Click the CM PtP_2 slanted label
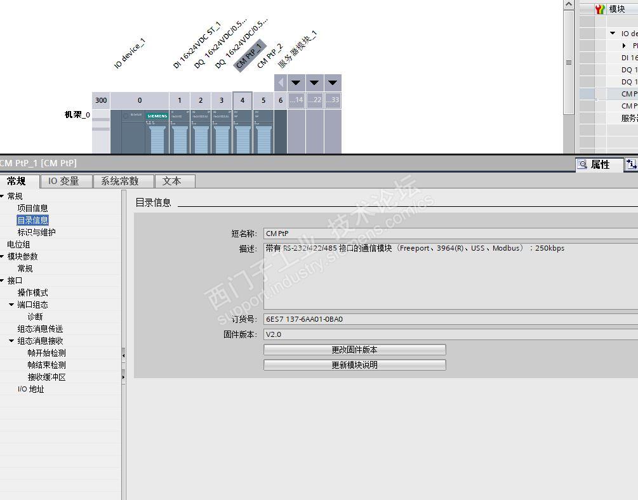638x500 pixels. 270,56
